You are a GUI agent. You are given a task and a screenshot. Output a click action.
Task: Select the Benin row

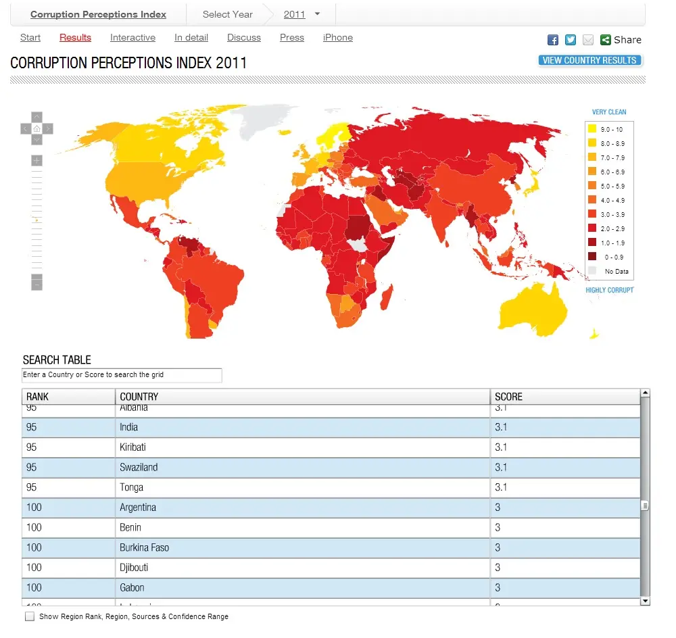click(331, 528)
